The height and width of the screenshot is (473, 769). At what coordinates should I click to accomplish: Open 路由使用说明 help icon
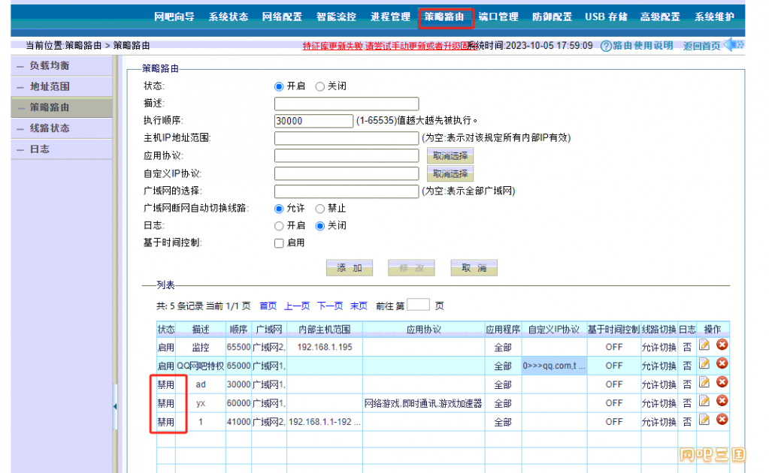point(606,47)
